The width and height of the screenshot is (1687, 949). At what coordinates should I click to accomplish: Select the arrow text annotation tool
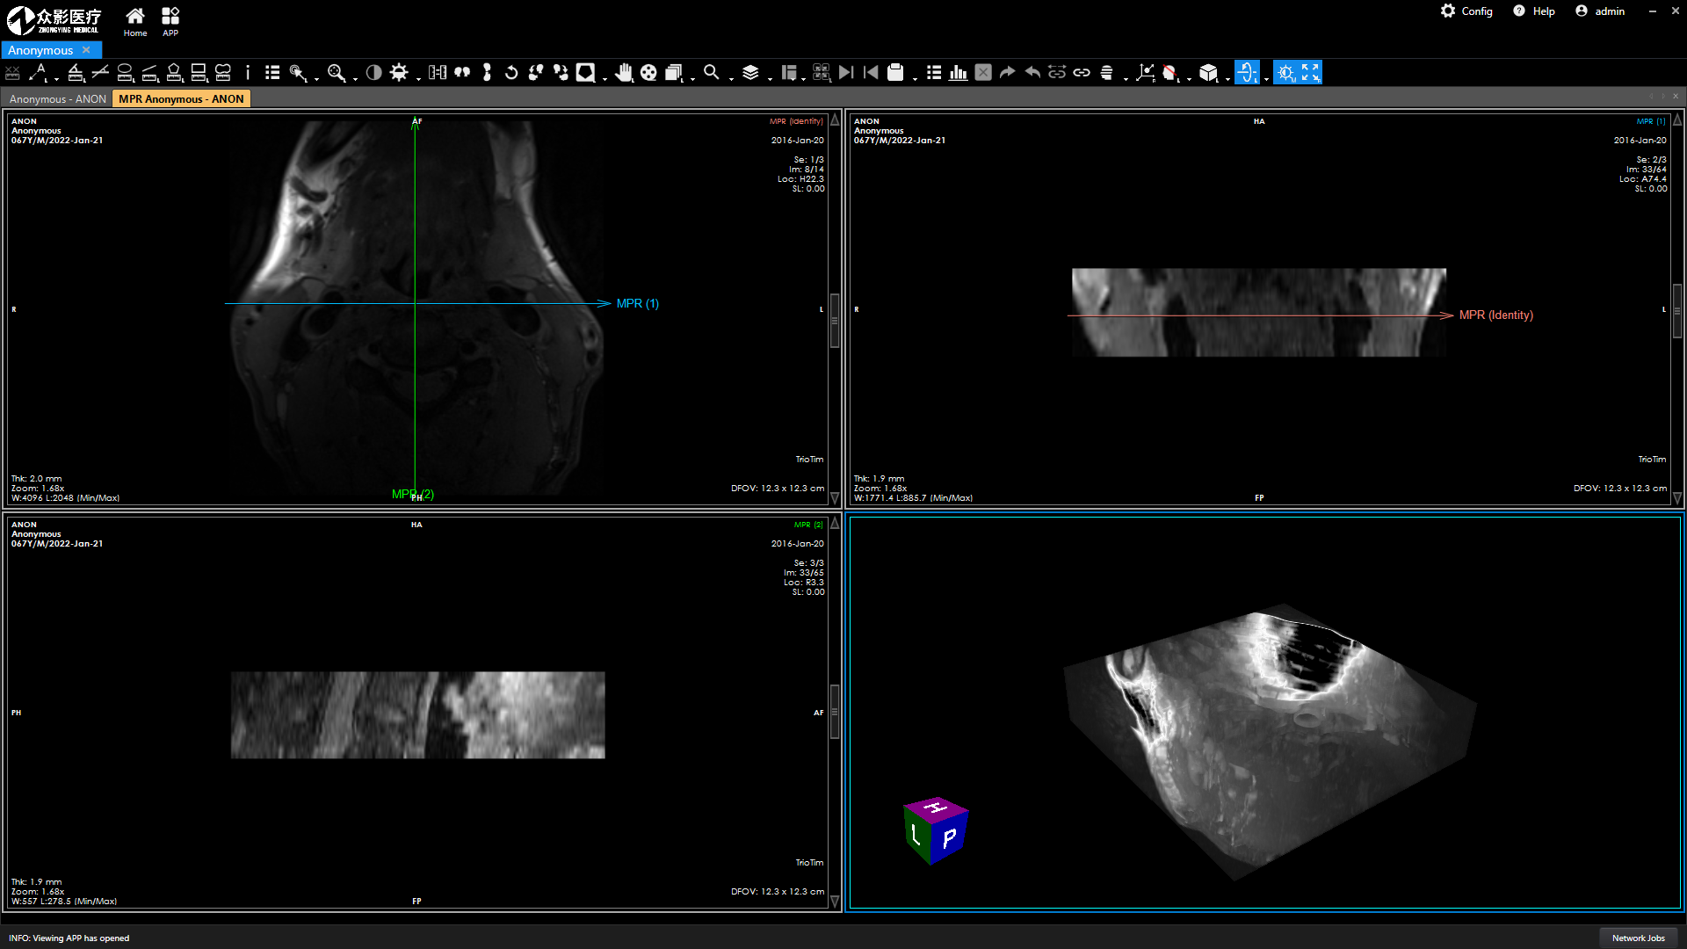[39, 72]
